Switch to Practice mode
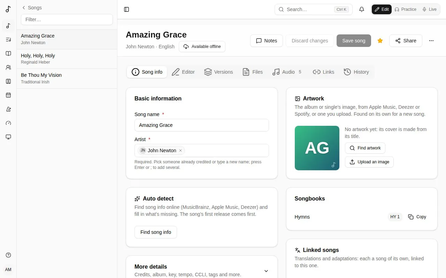The width and height of the screenshot is (446, 278). tap(405, 9)
